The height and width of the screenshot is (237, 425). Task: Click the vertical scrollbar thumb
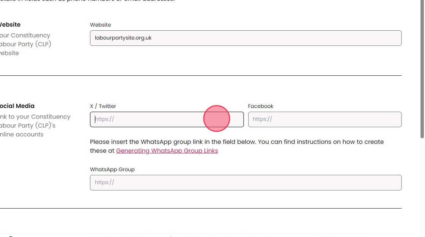(x=422, y=68)
